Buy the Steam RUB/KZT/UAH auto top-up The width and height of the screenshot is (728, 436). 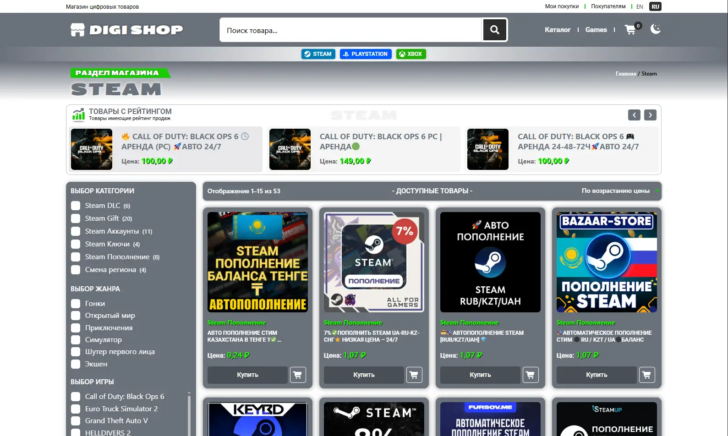tap(480, 375)
